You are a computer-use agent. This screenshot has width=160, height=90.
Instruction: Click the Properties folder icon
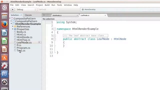pyautogui.click(x=15, y=29)
